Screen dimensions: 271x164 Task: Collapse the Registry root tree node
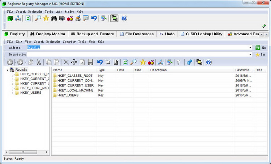click(x=8, y=70)
